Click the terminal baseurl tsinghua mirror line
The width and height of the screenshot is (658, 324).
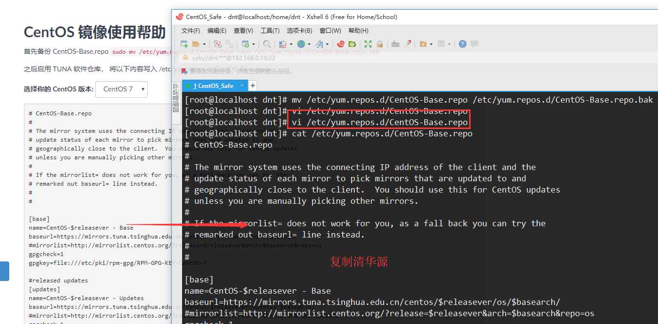coord(372,302)
